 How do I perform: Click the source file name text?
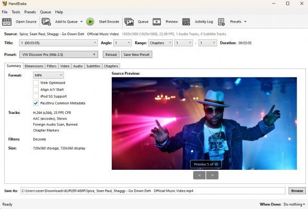[x=69, y=34]
